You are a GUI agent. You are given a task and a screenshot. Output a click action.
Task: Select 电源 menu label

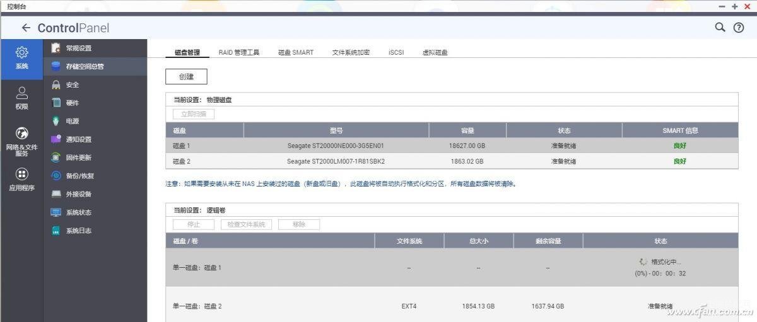(73, 122)
